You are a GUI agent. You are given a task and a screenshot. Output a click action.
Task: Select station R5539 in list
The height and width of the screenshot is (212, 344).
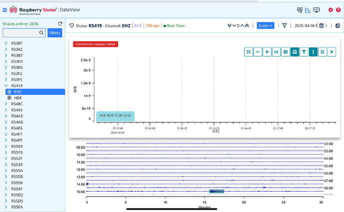click(x=17, y=164)
